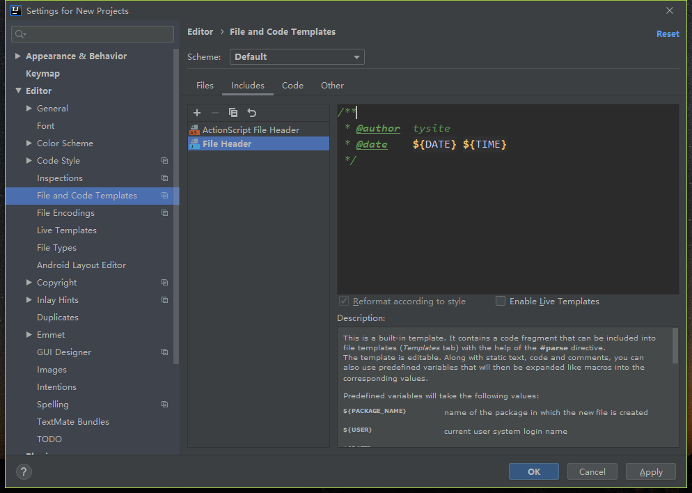Open Spelling settings

52,405
